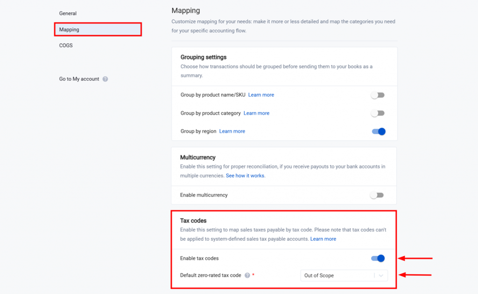The height and width of the screenshot is (294, 478).
Task: Open Learn more for product category grouping
Action: tap(256, 113)
